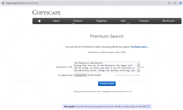The height and width of the screenshot is (110, 183).
Task: Click the lock icon beside the URL
Action: pos(3,3)
